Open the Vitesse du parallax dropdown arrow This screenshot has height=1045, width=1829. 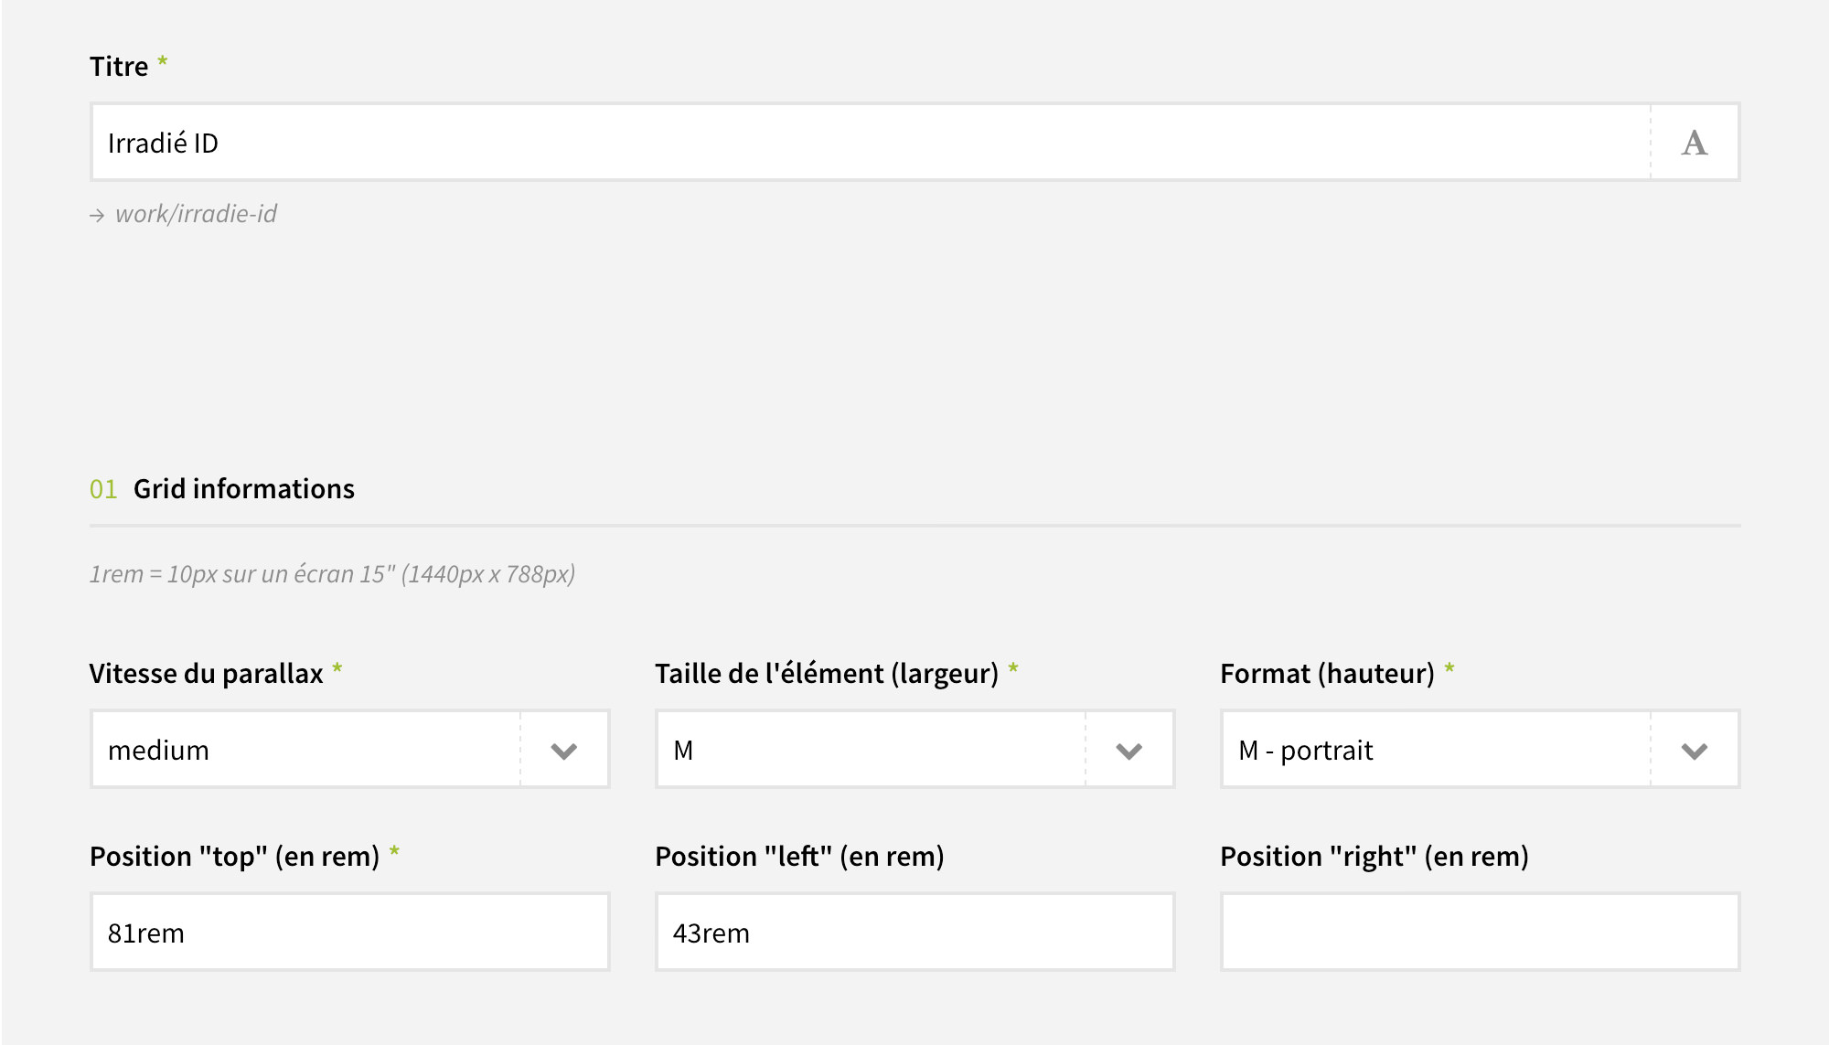pos(564,751)
